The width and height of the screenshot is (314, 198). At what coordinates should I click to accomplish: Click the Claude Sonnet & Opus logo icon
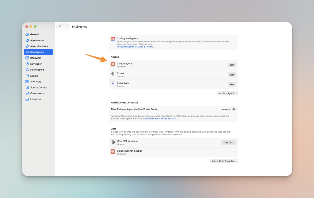[113, 152]
